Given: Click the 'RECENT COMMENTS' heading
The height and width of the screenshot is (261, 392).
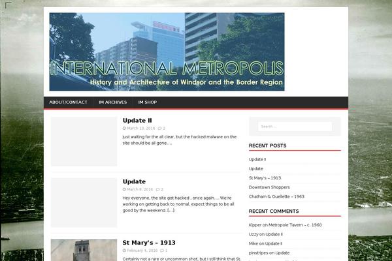Looking at the screenshot, I should 274,211.
